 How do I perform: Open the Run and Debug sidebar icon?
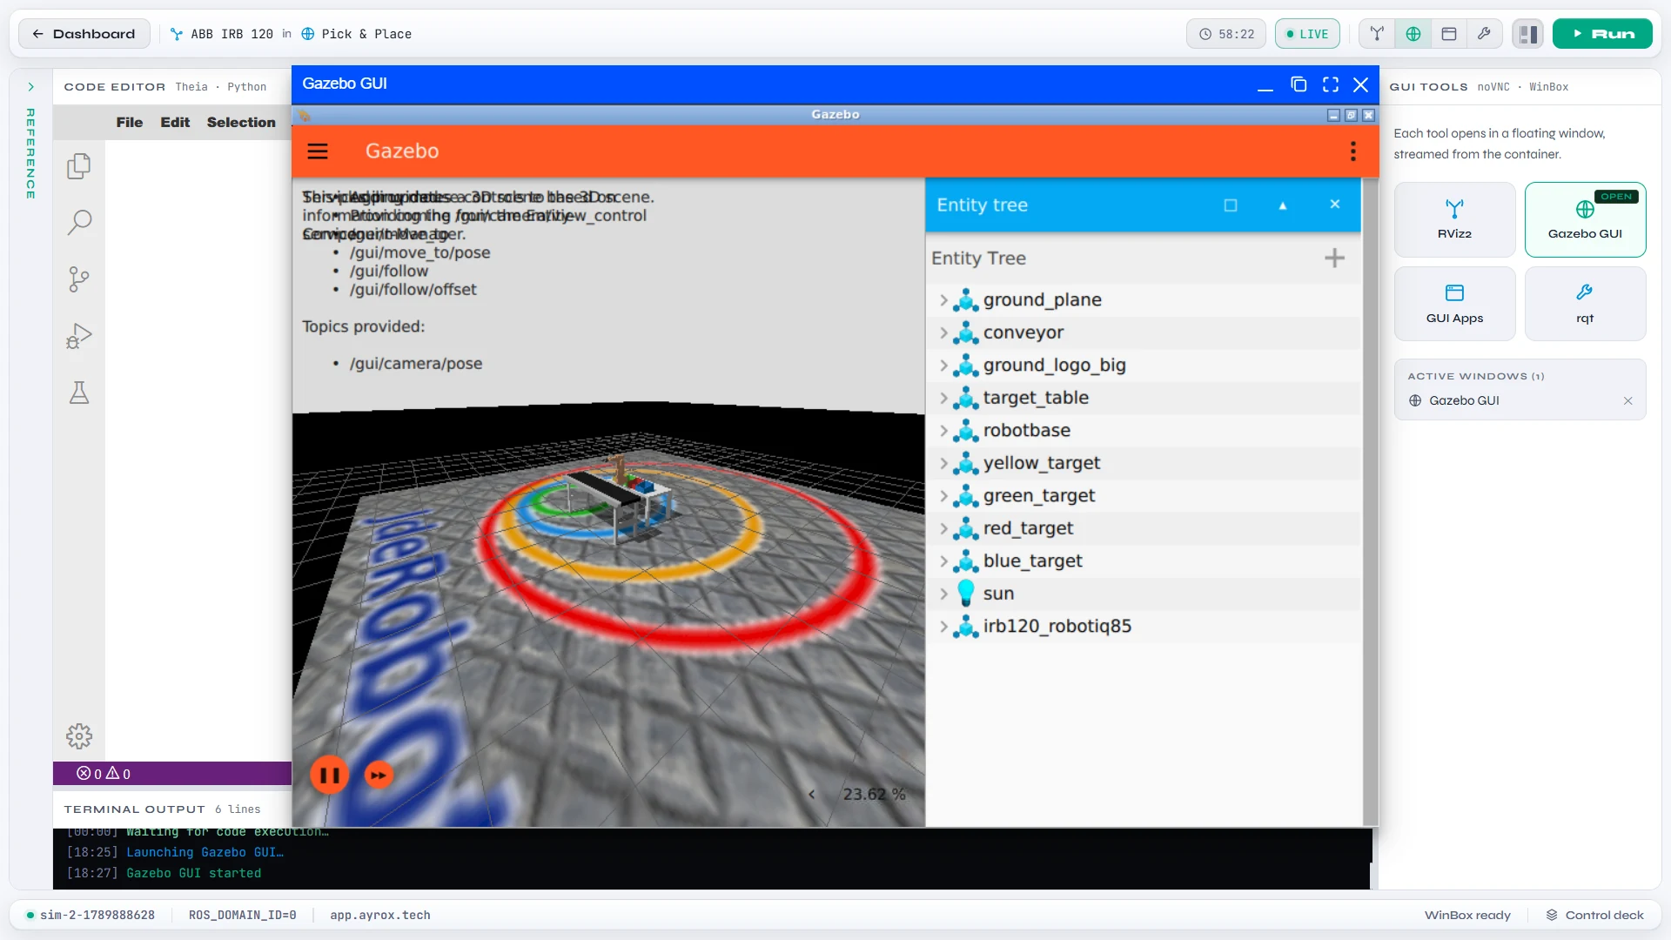click(79, 336)
